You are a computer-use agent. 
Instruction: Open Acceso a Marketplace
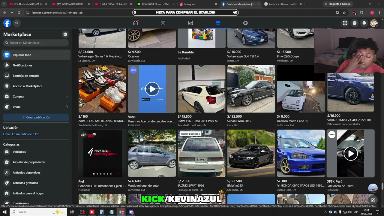(36, 86)
